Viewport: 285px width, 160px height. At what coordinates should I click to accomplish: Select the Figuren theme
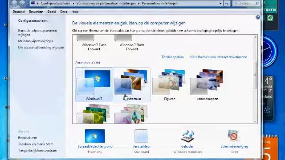[x=170, y=85]
